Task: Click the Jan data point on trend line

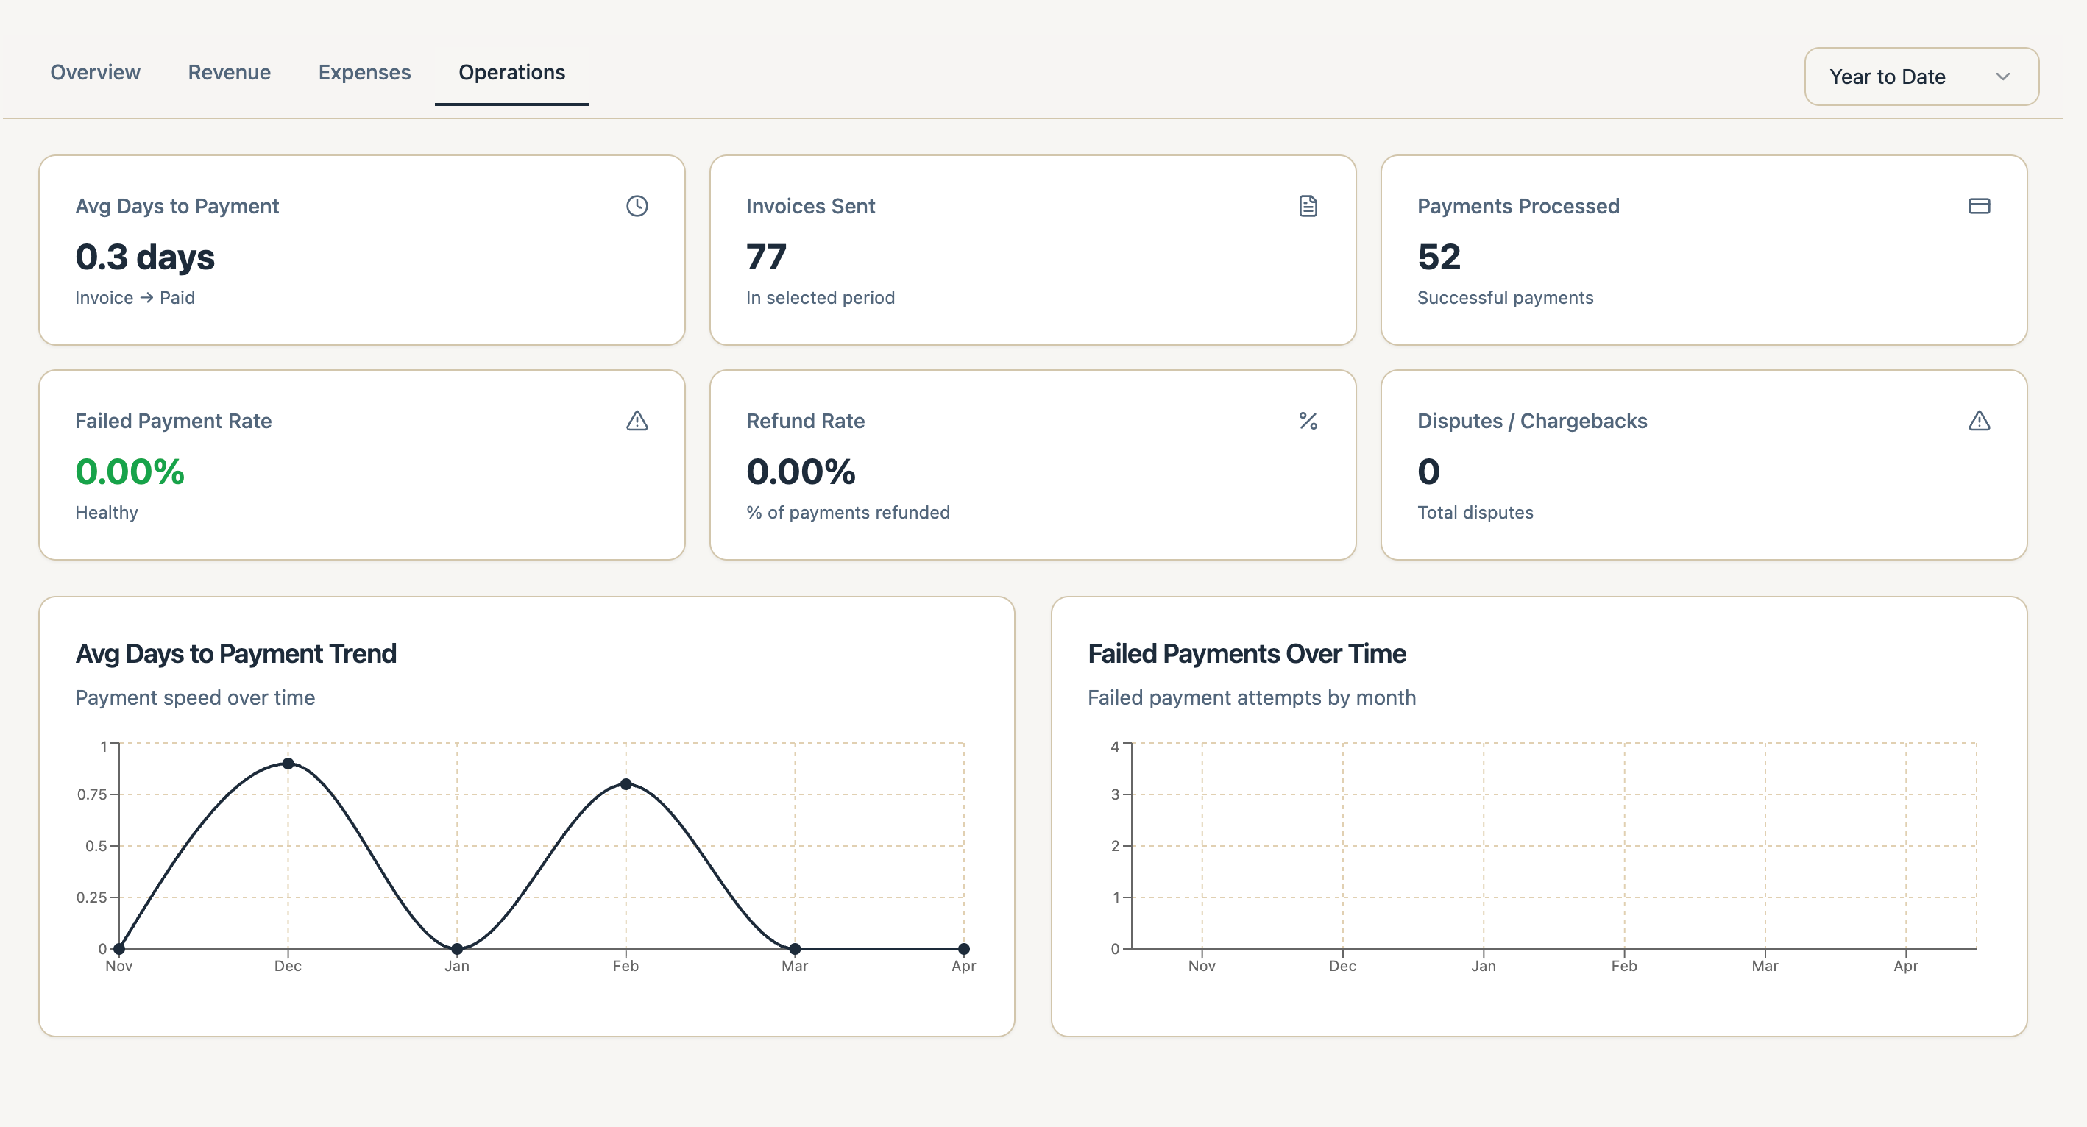Action: point(457,948)
